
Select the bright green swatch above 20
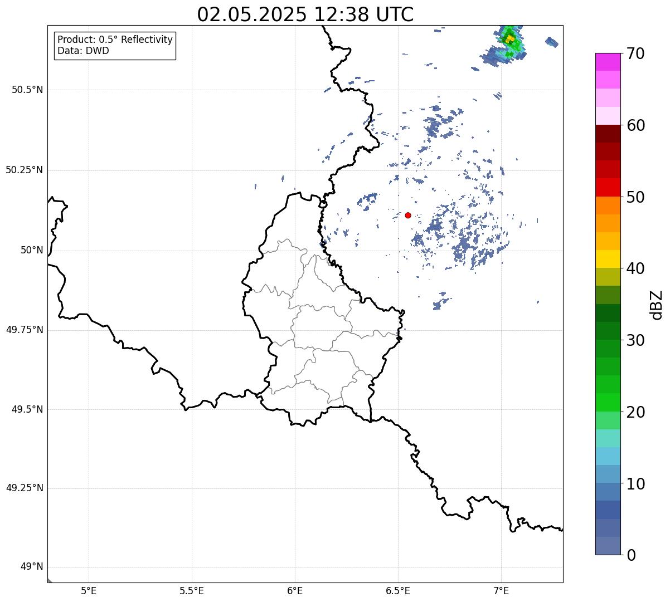coord(608,403)
